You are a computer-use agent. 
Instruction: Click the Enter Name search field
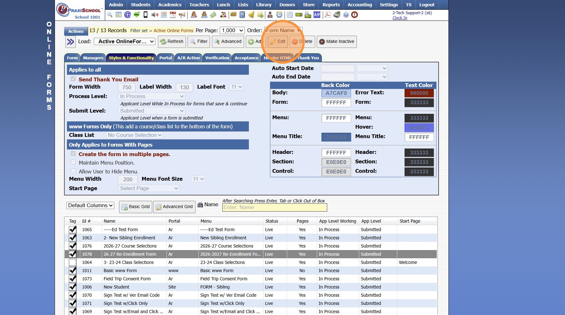274,207
